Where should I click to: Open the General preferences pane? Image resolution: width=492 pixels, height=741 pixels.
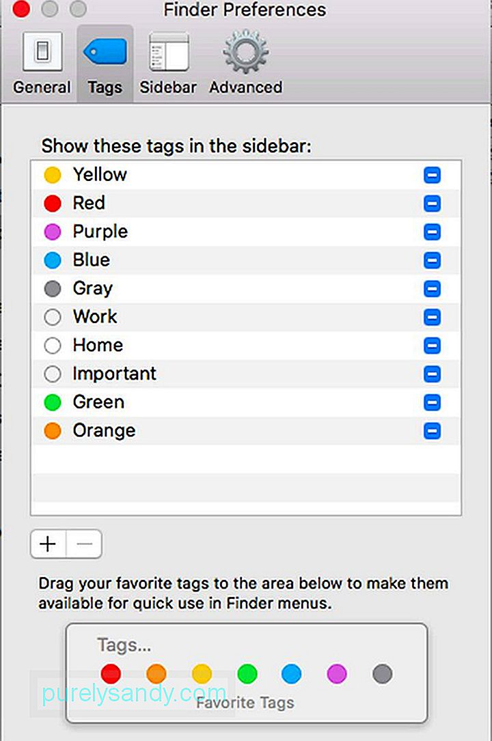tap(42, 62)
